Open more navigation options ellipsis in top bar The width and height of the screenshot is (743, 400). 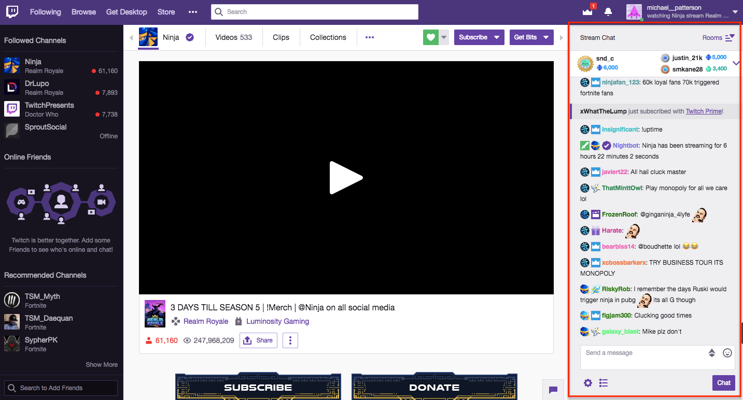(193, 12)
